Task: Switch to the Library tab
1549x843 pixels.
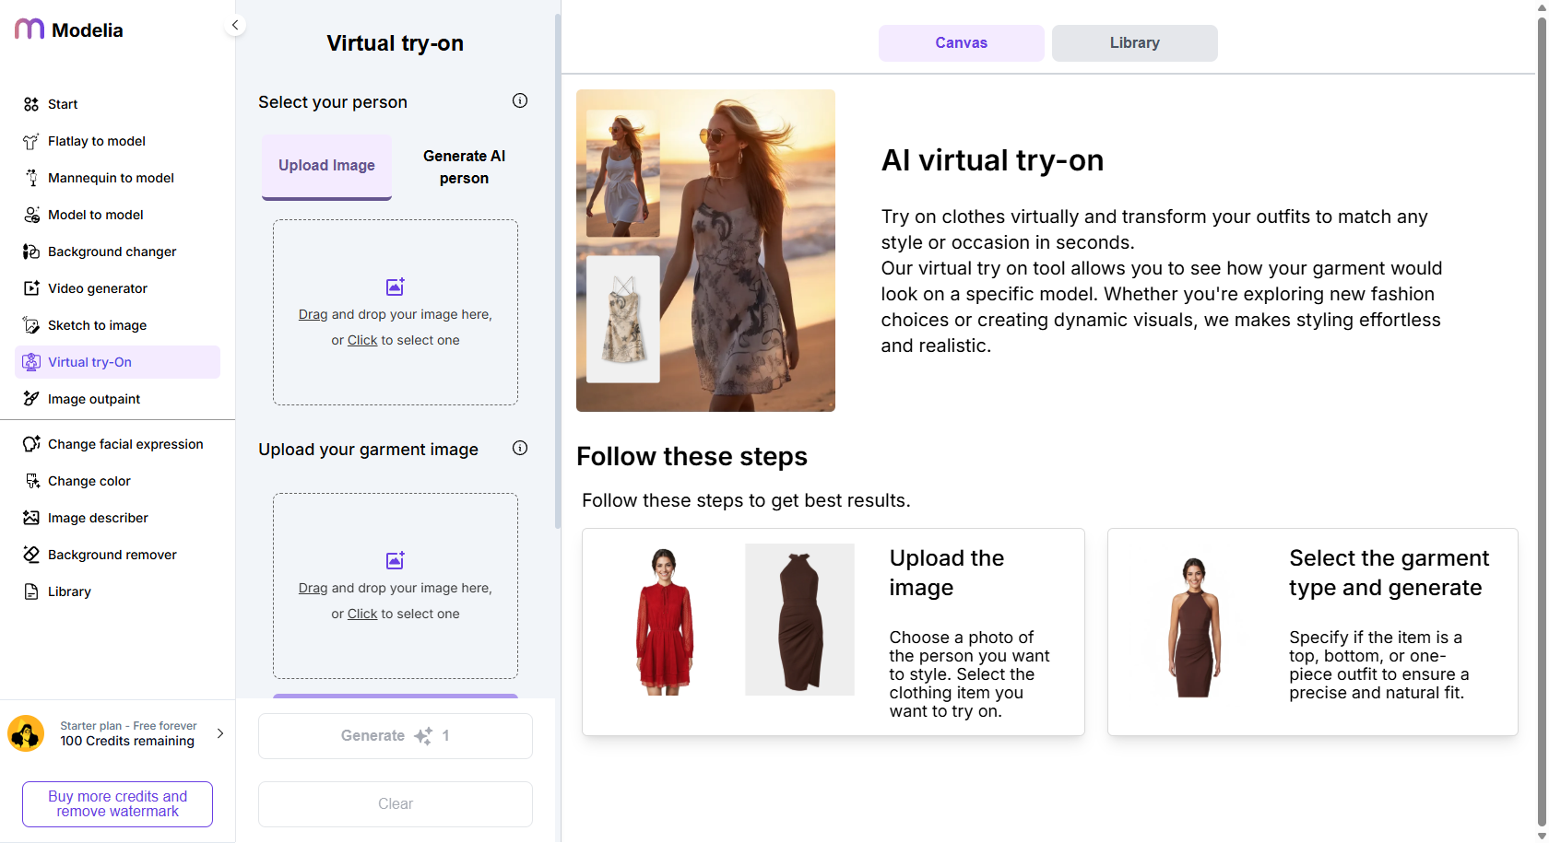Action: click(1134, 42)
